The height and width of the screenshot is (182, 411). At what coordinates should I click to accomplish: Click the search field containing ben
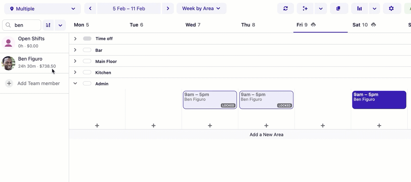pyautogui.click(x=22, y=25)
